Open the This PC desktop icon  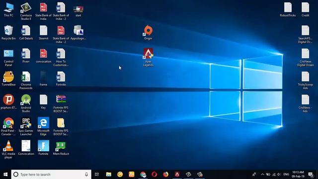point(8,10)
